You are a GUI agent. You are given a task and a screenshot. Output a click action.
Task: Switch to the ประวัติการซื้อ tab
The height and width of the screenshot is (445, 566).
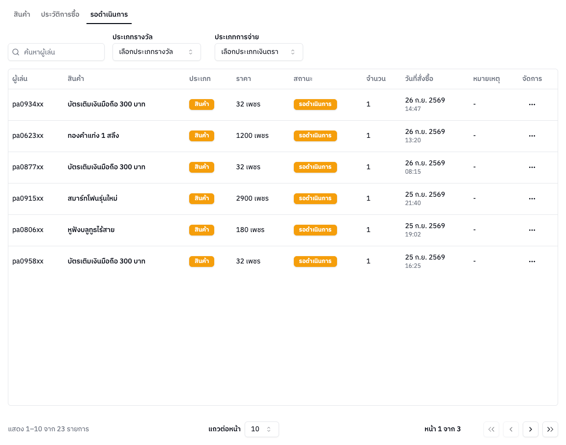[60, 14]
